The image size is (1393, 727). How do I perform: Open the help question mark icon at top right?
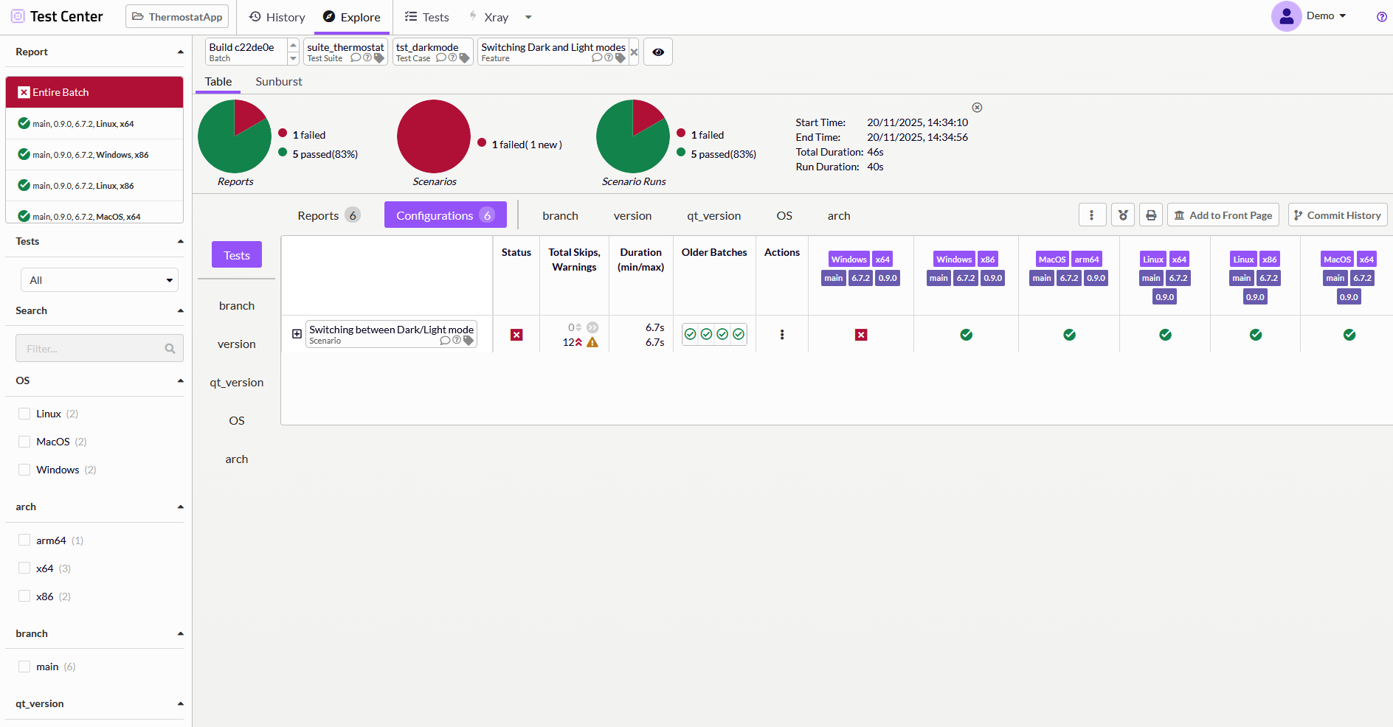[1381, 17]
